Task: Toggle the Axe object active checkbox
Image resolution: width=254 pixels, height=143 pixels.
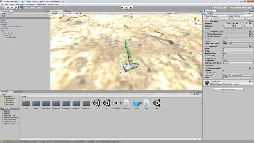Action: pos(208,14)
